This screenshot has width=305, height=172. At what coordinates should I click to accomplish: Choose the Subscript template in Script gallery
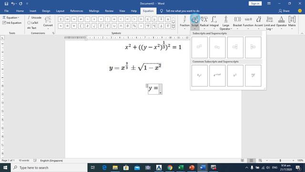pyautogui.click(x=217, y=47)
